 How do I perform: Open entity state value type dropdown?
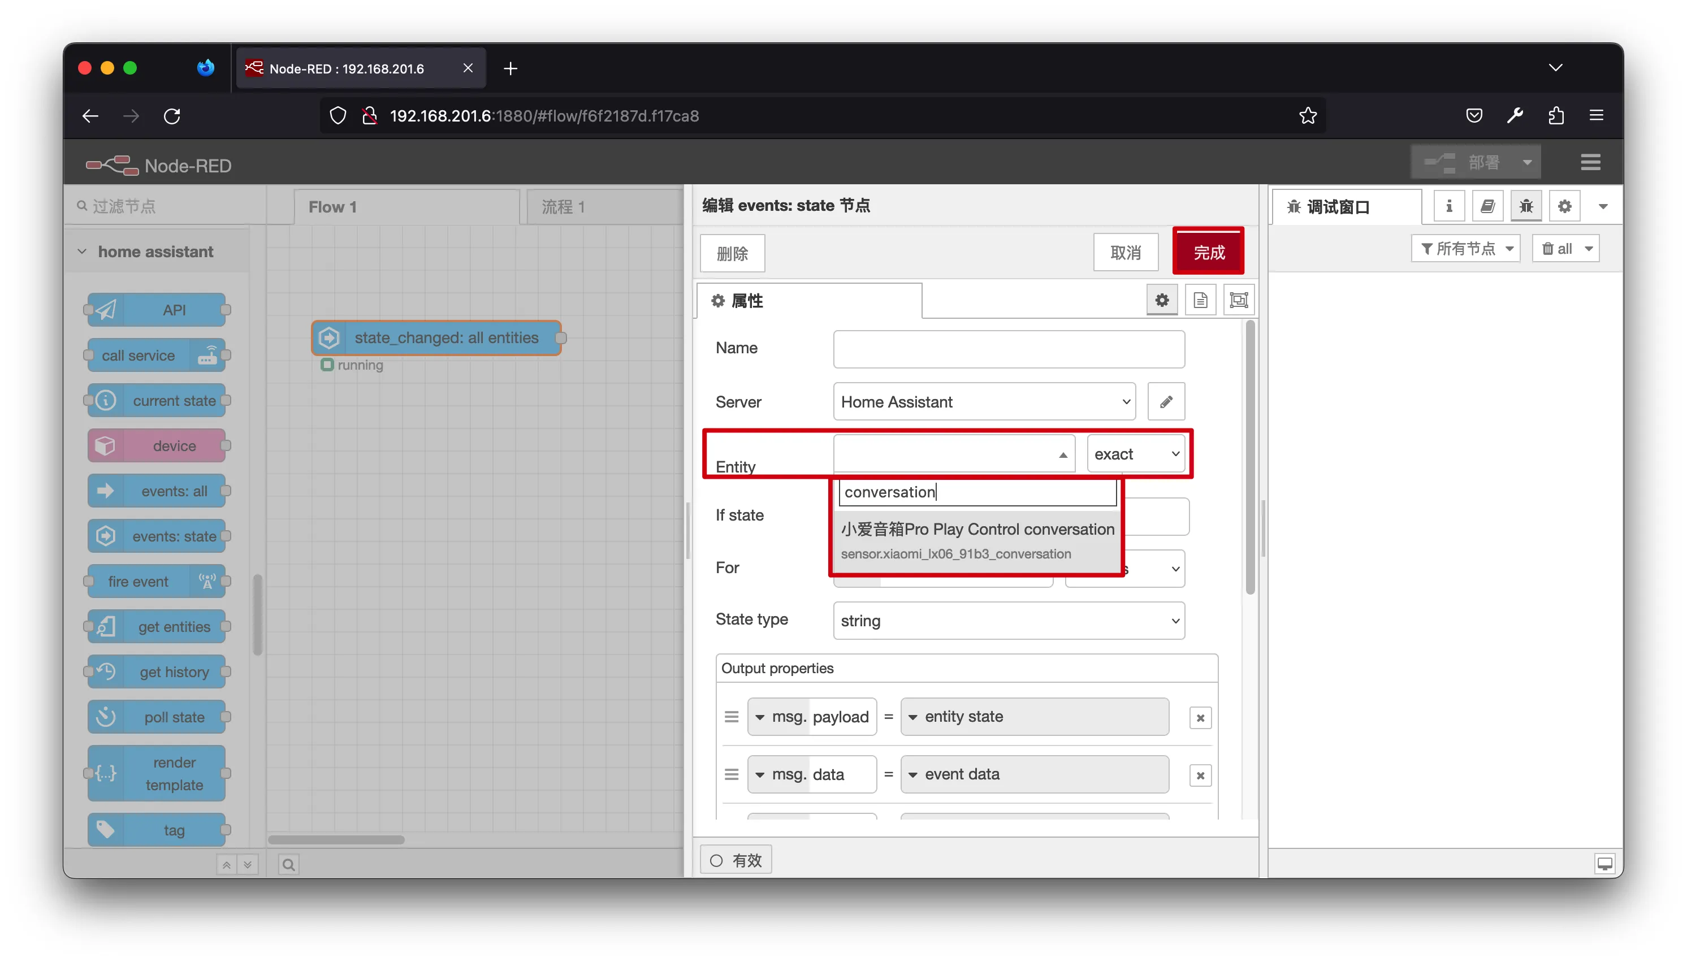pos(1035,717)
